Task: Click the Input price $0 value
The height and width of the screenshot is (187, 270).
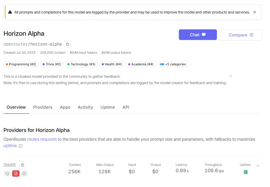Action: (132, 172)
